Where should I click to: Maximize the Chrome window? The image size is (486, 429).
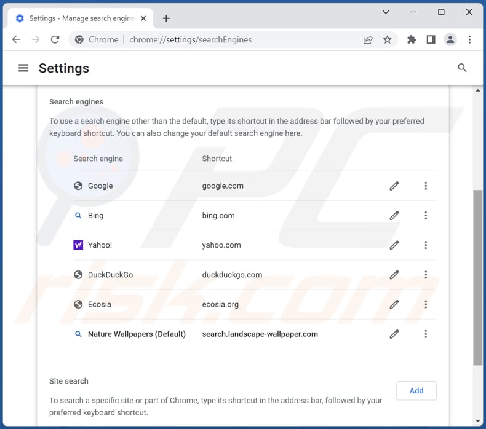click(x=441, y=12)
